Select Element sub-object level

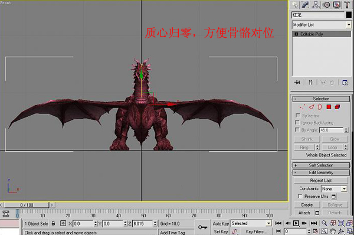337,107
